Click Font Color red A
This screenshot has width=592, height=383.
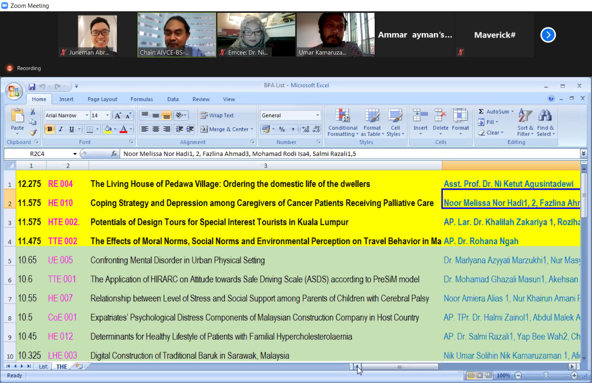pos(123,129)
